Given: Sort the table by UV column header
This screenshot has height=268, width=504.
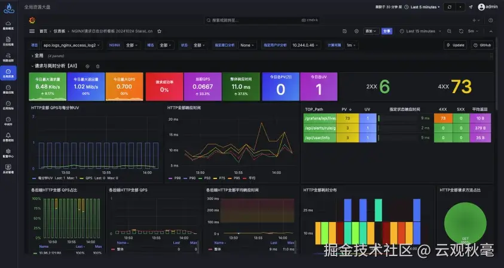Looking at the screenshot, I should point(368,109).
